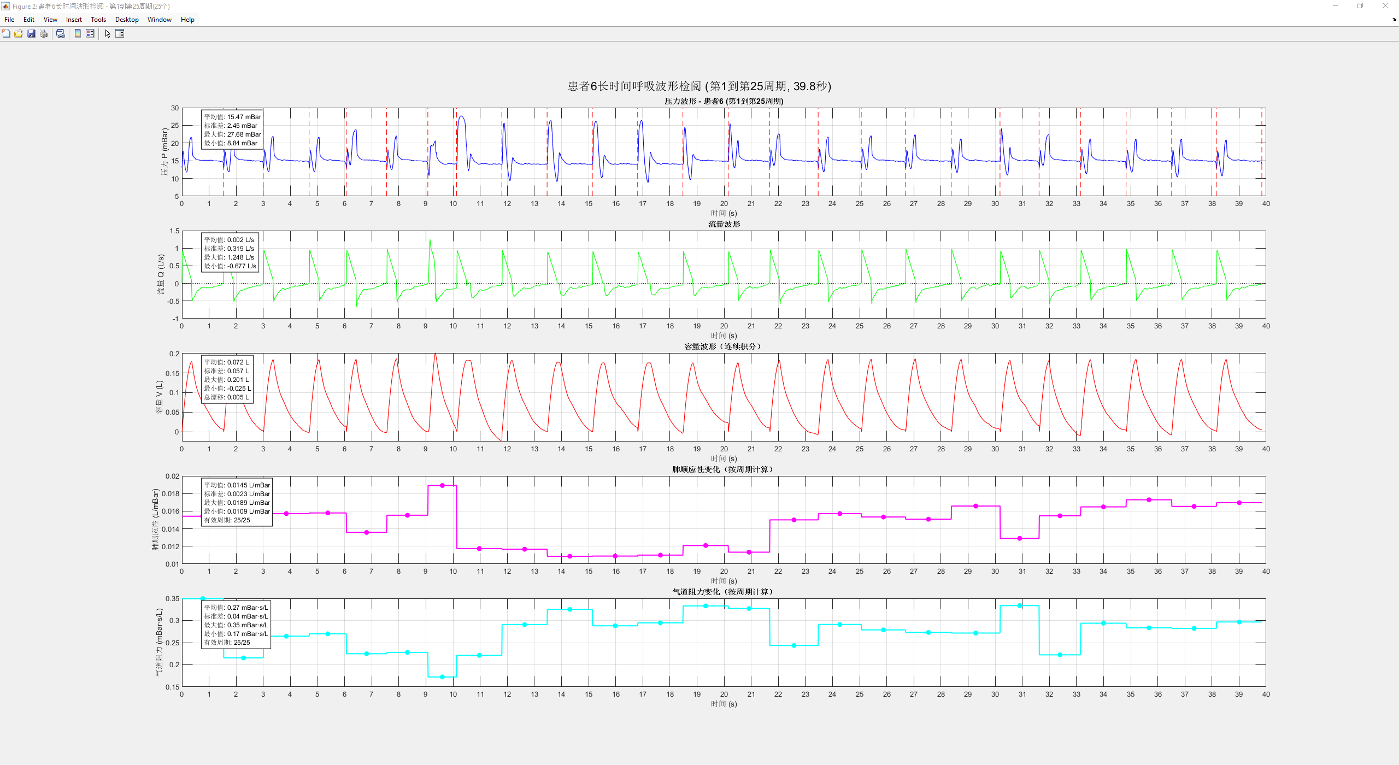This screenshot has width=1399, height=765.
Task: Click the last magenta compliance marker near 39 s
Action: point(1239,503)
